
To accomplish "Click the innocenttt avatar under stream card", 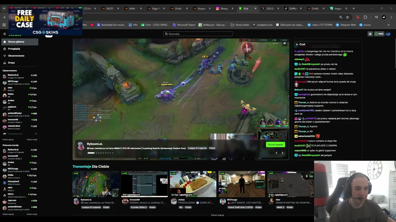I will click(125, 201).
